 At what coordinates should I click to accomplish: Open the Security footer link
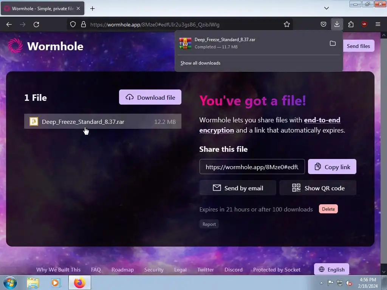[x=154, y=270]
